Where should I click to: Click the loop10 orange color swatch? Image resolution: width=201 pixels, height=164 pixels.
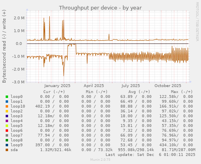coord(7,106)
